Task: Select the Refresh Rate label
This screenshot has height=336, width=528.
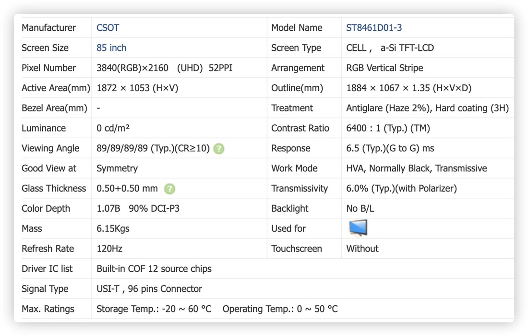Action: (x=48, y=249)
